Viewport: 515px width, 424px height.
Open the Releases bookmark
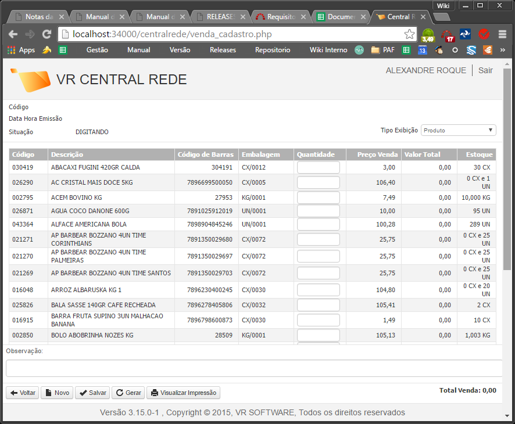pyautogui.click(x=223, y=50)
